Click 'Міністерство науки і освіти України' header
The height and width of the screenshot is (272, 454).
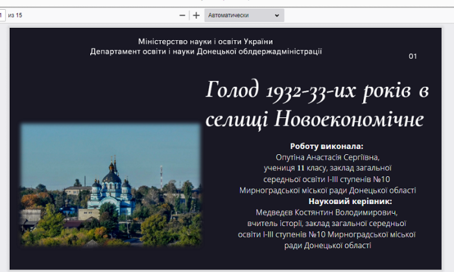point(206,41)
